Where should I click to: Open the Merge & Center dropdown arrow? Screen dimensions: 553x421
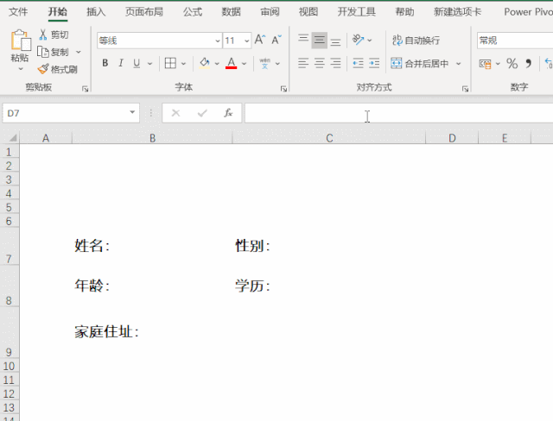pos(459,64)
